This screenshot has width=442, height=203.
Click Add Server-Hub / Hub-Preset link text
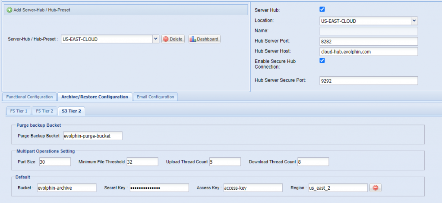42,10
